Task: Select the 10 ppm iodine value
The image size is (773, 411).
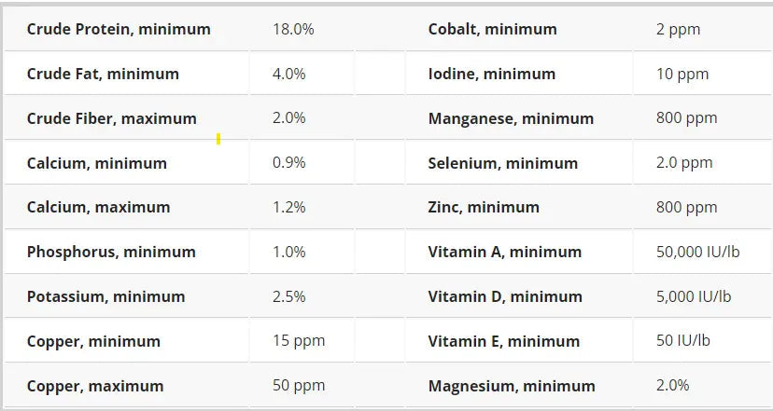Action: click(682, 74)
